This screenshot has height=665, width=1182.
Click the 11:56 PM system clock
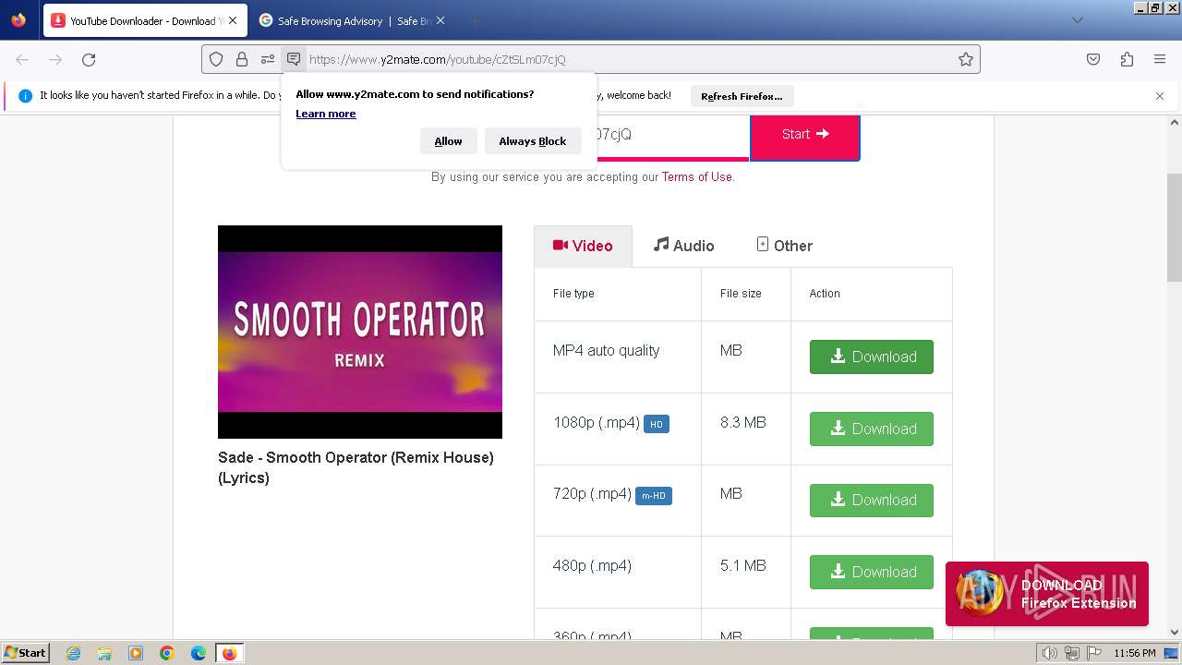(x=1135, y=653)
